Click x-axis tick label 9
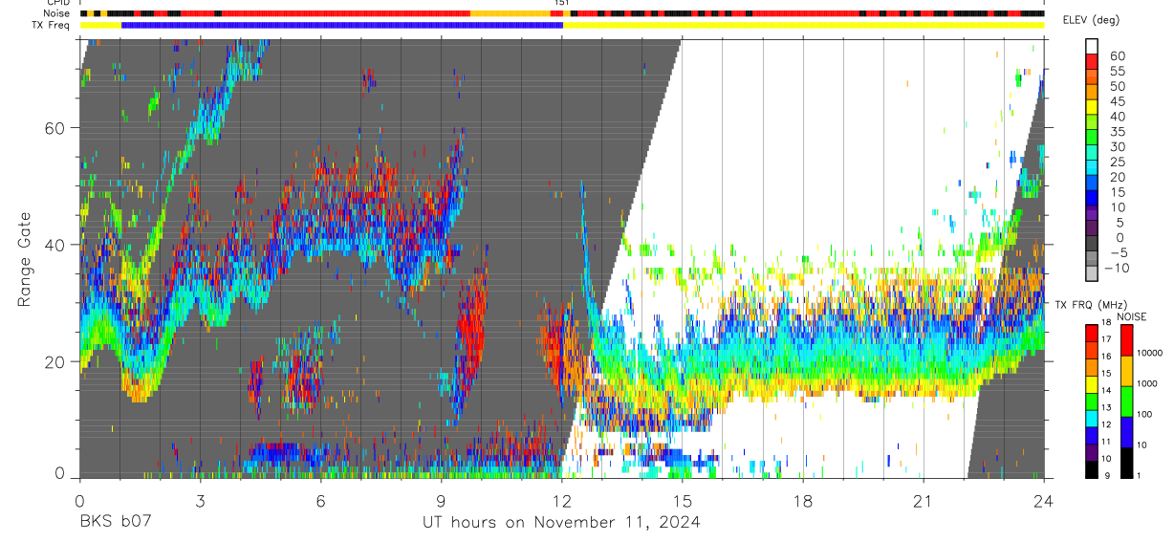Image resolution: width=1174 pixels, height=542 pixels. (x=441, y=501)
